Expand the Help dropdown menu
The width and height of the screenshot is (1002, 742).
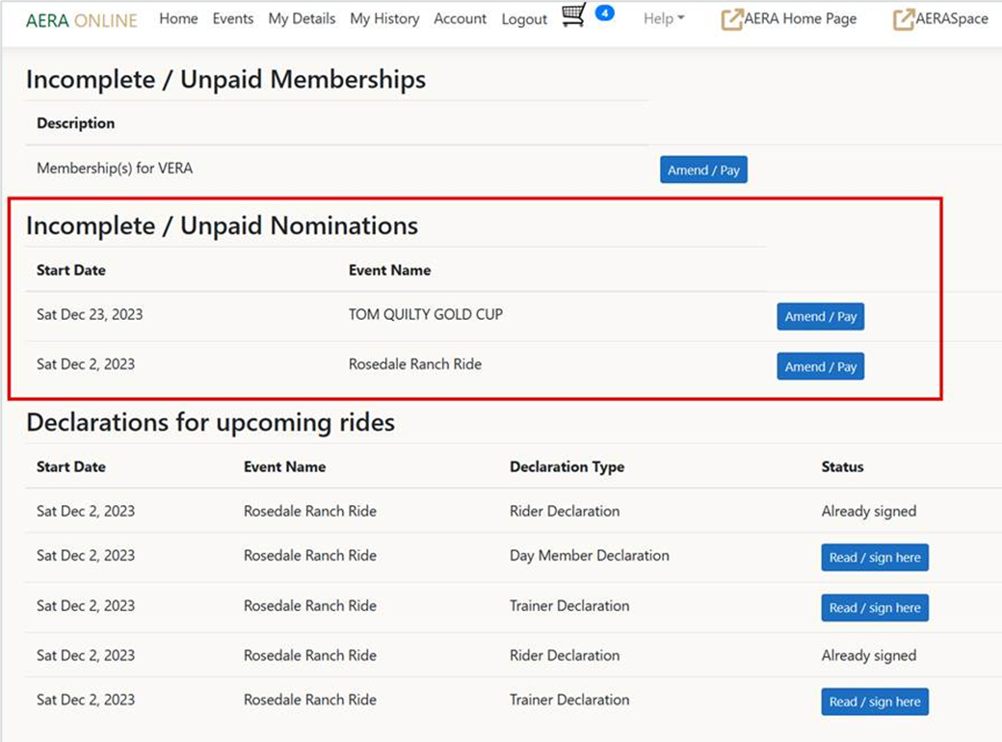(x=664, y=19)
